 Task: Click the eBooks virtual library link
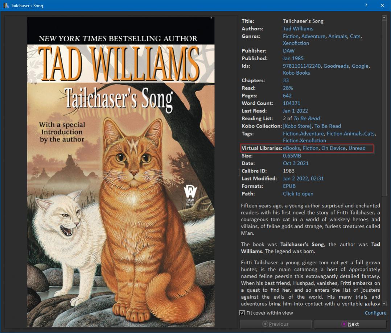pos(291,148)
